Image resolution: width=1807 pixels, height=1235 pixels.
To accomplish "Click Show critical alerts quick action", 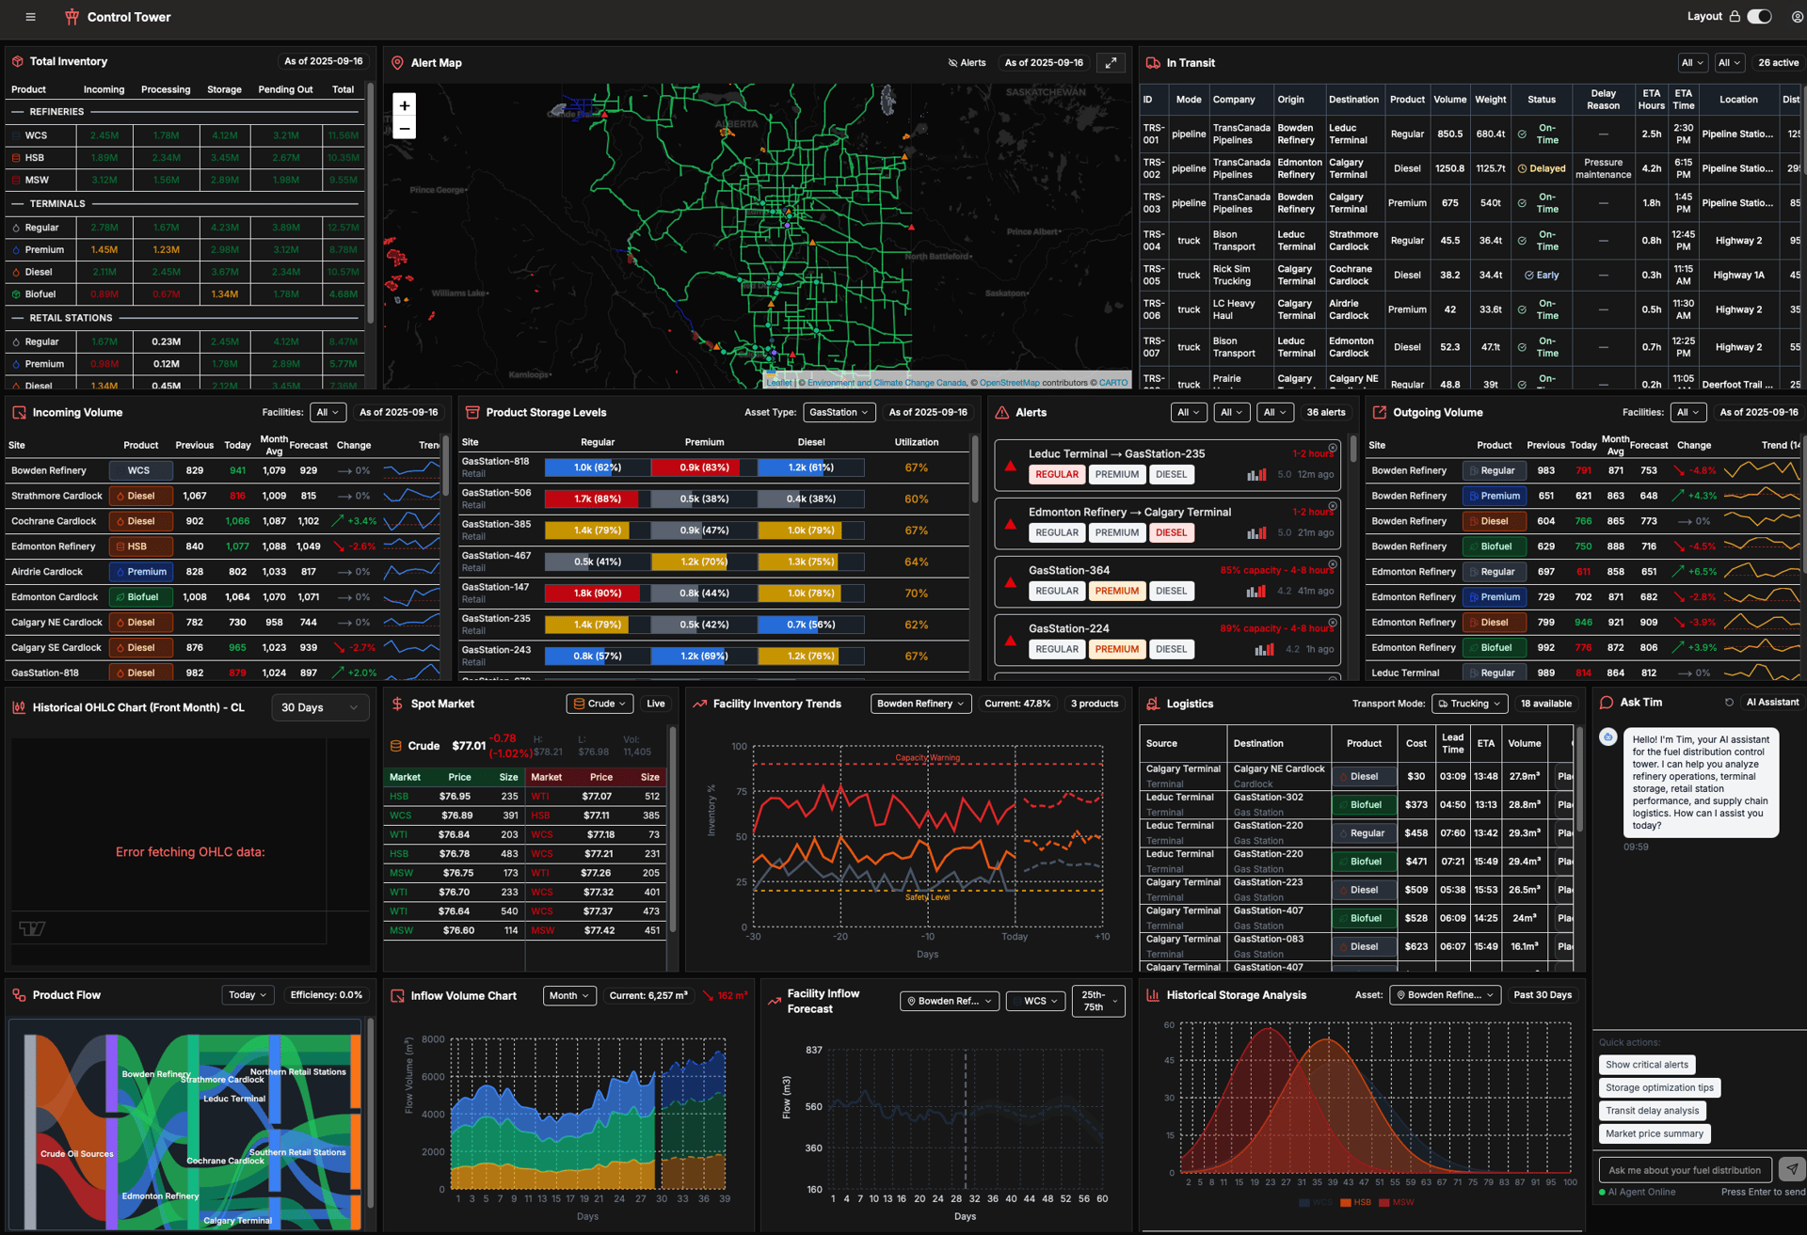I will (1646, 1065).
